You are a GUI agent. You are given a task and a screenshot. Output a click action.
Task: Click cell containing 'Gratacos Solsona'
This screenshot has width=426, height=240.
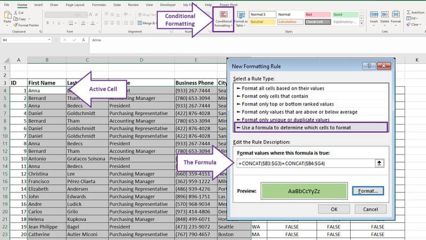pyautogui.click(x=87, y=159)
